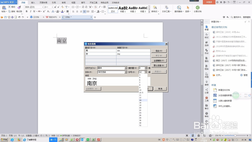The image size is (252, 142).
Task: Toggle bold formatting
Action: tap(26, 11)
